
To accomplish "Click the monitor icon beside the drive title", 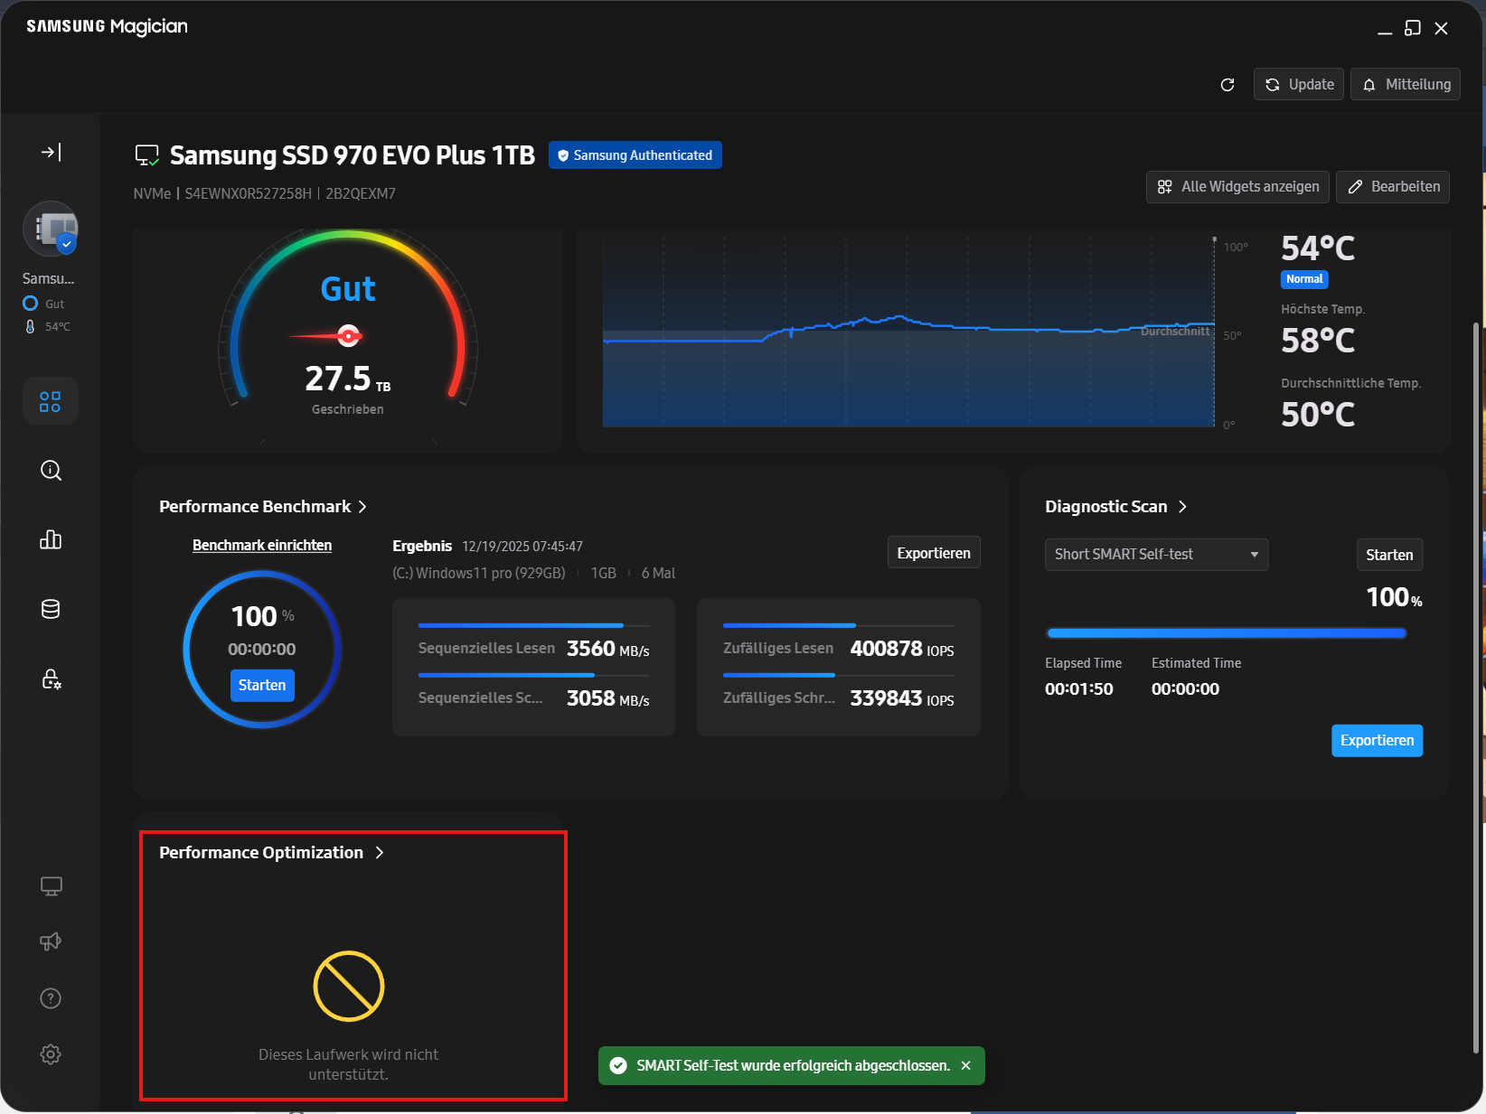I will coord(146,155).
